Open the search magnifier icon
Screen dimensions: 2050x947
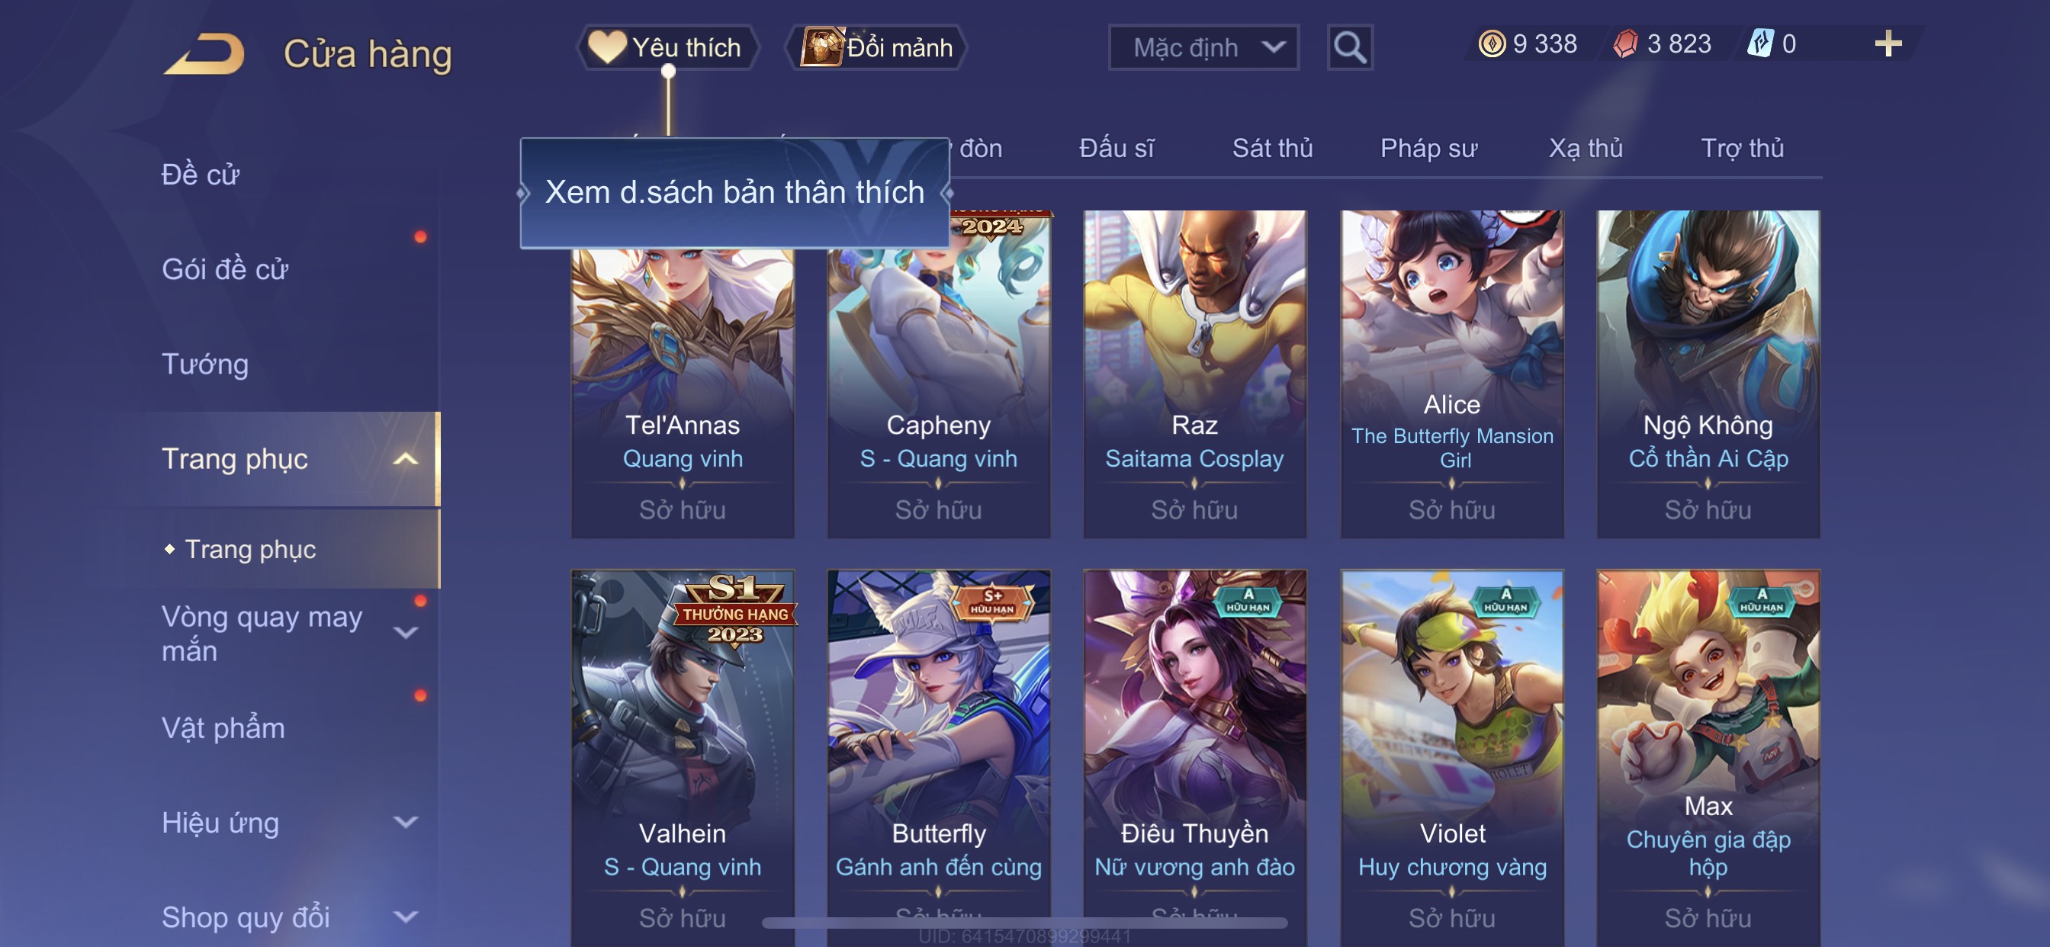pos(1350,48)
